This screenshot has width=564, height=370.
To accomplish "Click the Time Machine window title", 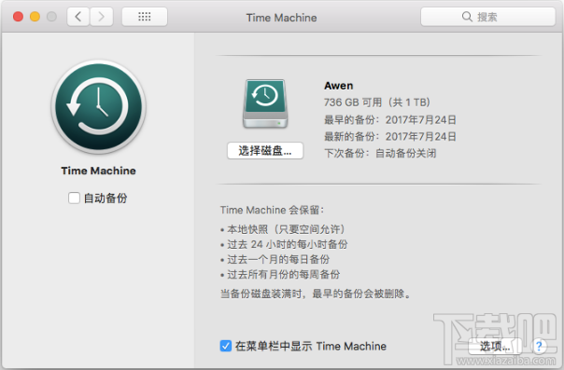I will click(x=281, y=18).
